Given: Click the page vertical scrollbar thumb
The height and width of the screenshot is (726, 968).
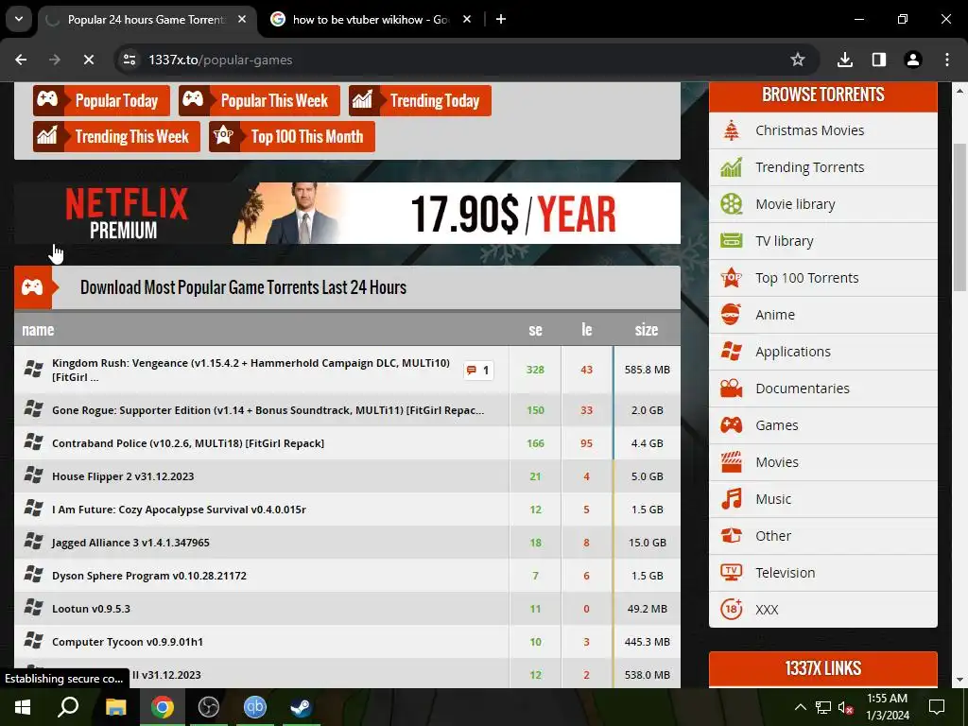Looking at the screenshot, I should point(959,217).
